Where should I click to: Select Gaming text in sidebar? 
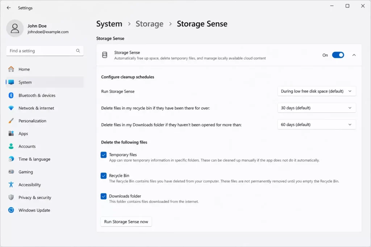(26, 172)
